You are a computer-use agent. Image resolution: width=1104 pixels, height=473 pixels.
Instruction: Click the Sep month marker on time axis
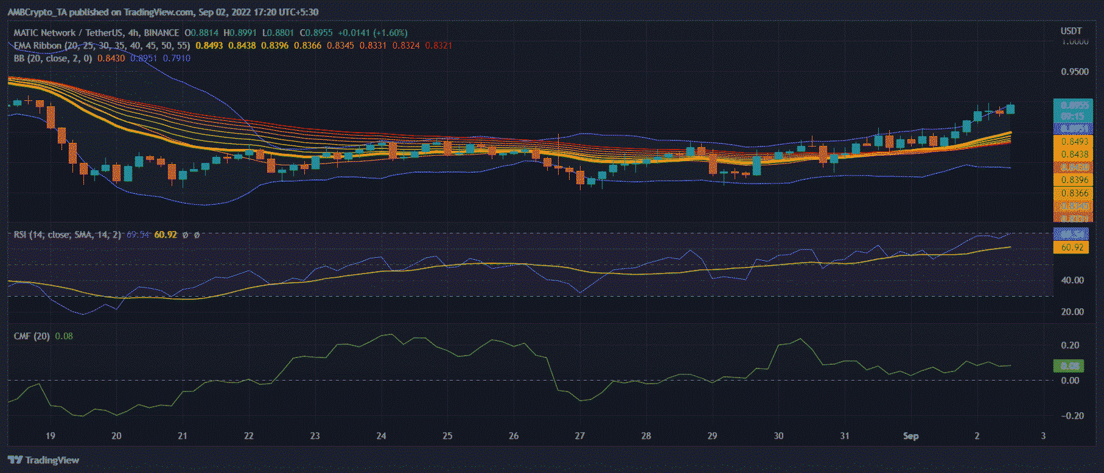[x=910, y=436]
